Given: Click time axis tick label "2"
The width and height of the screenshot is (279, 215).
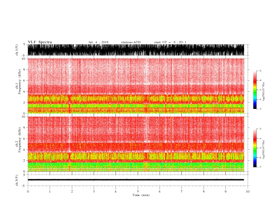Looking at the screenshot, I should click(x=72, y=191).
